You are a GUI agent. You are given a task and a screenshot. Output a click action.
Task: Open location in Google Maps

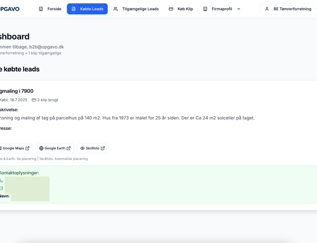click(15, 148)
